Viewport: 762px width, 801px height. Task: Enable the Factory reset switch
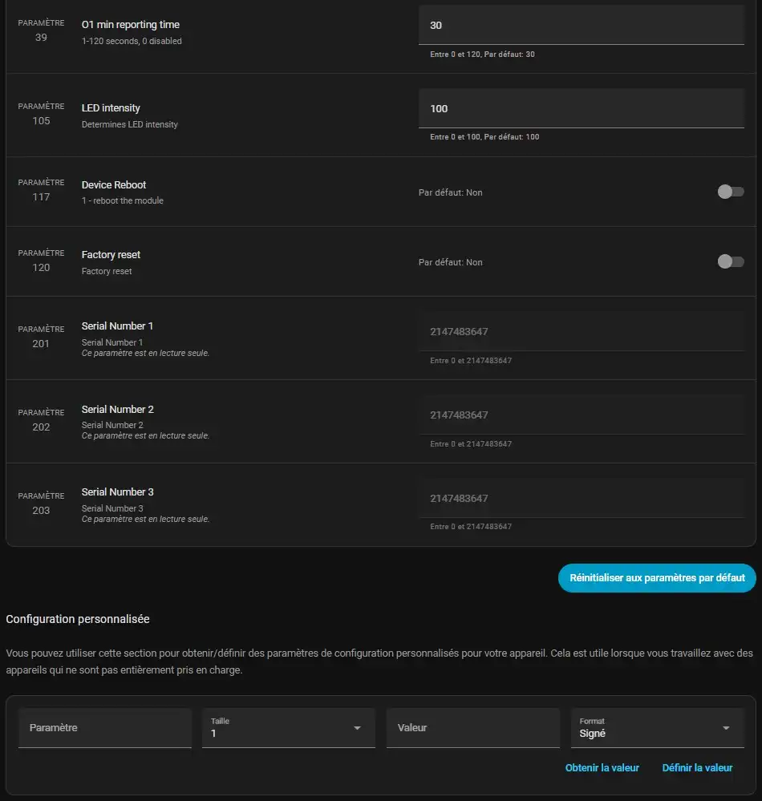(730, 261)
